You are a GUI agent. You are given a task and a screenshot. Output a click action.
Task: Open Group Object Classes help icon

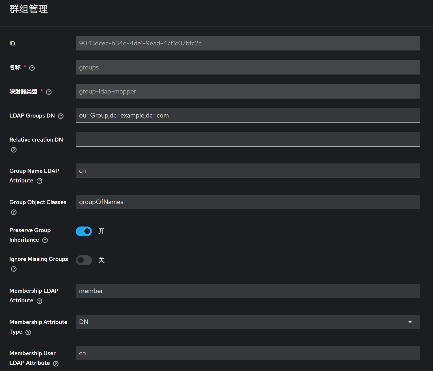point(14,212)
